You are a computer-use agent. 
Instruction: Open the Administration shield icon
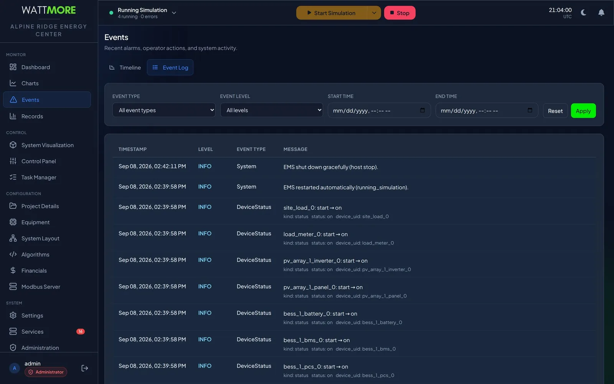point(13,348)
